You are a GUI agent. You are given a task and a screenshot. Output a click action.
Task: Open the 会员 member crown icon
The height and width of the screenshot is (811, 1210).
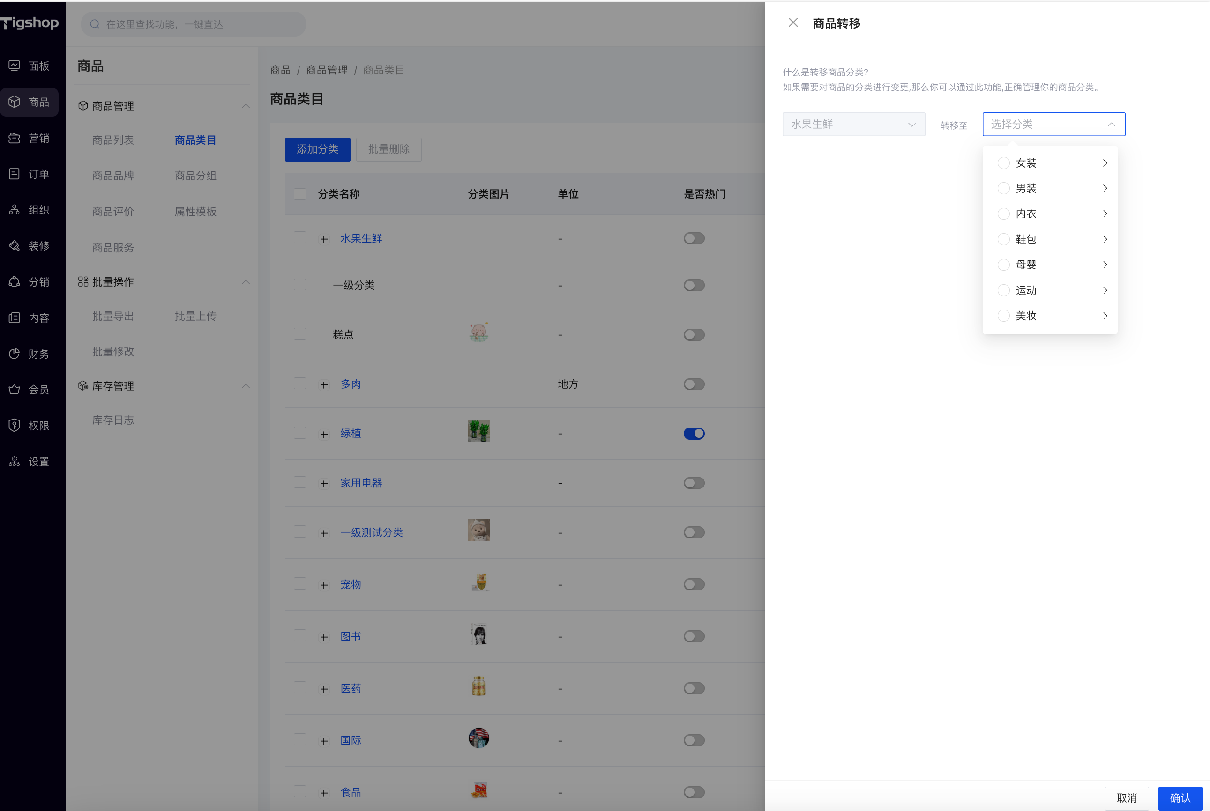coord(15,390)
